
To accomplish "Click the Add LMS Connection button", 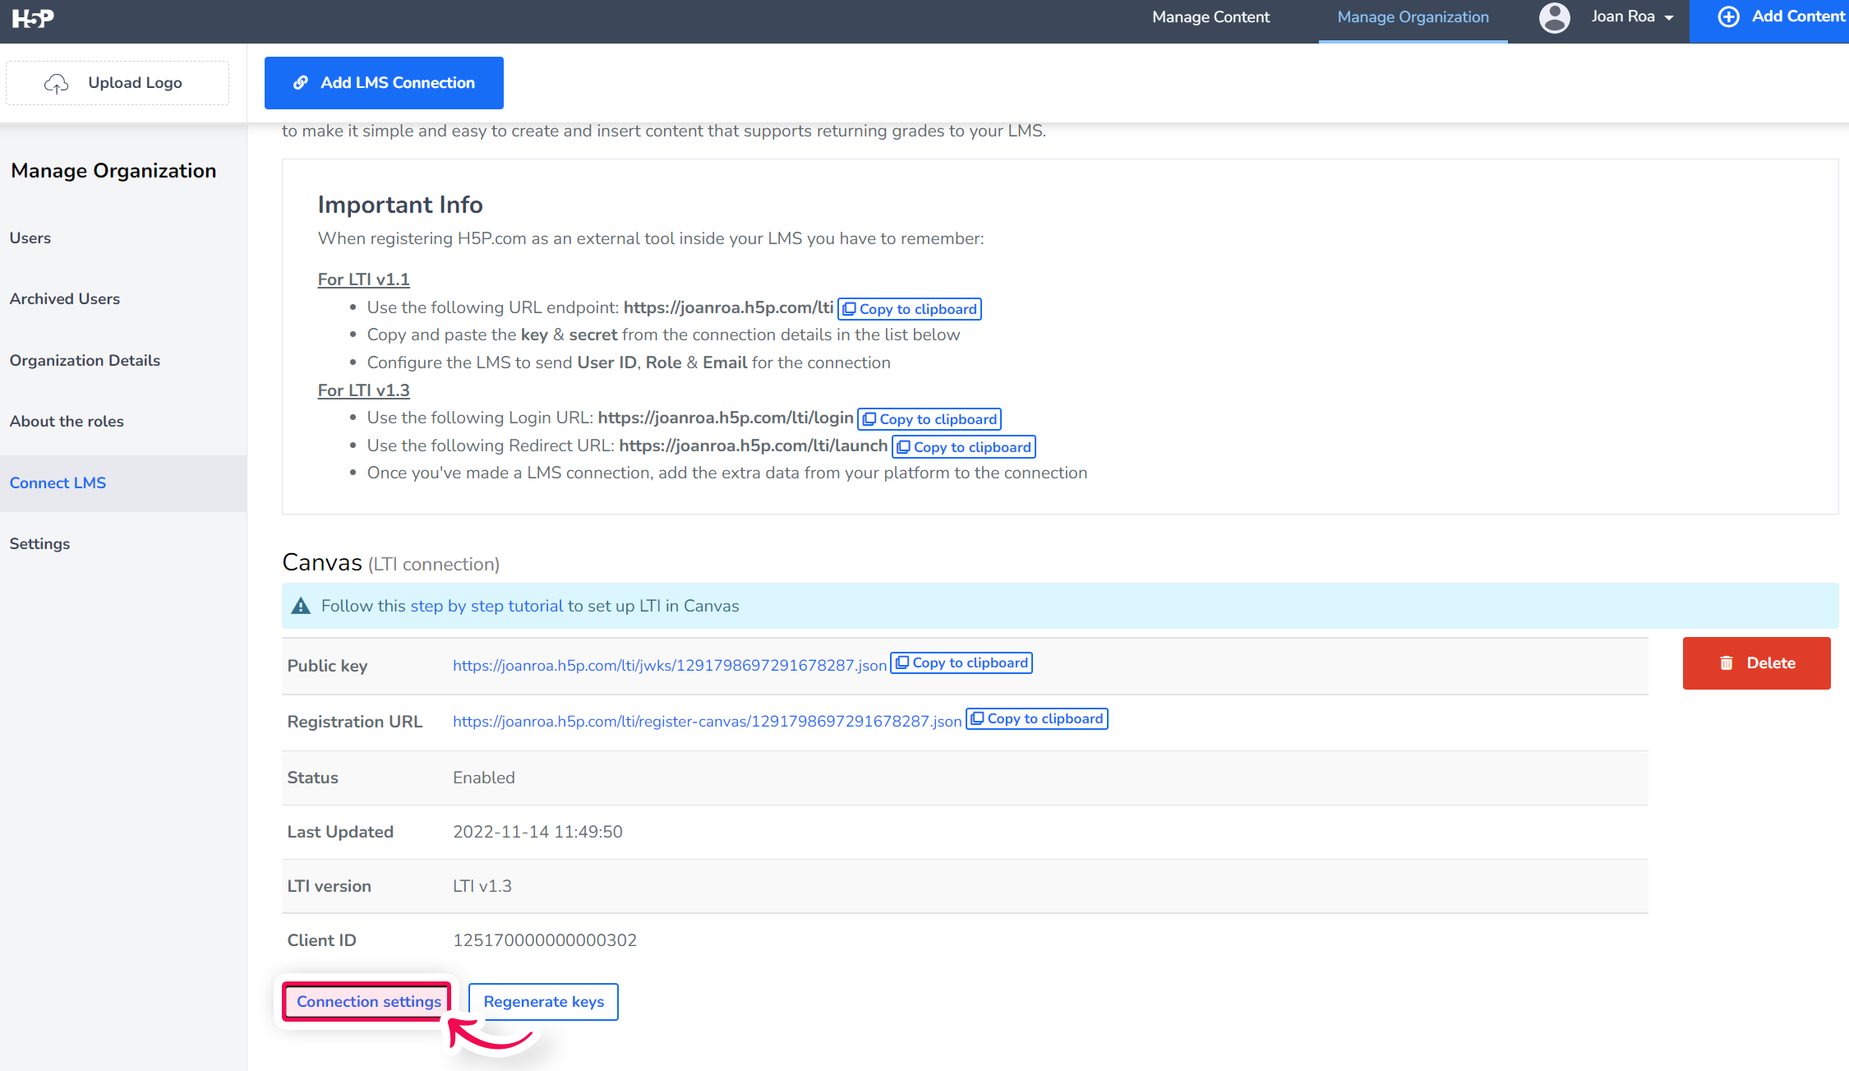I will point(384,83).
